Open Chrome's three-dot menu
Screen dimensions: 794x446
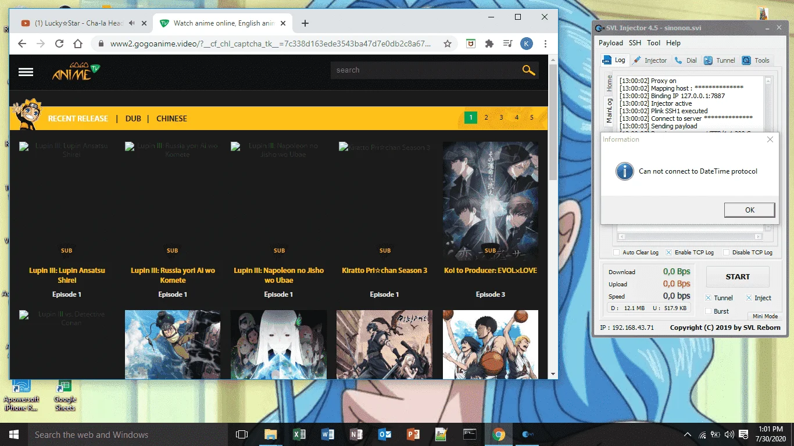(545, 44)
